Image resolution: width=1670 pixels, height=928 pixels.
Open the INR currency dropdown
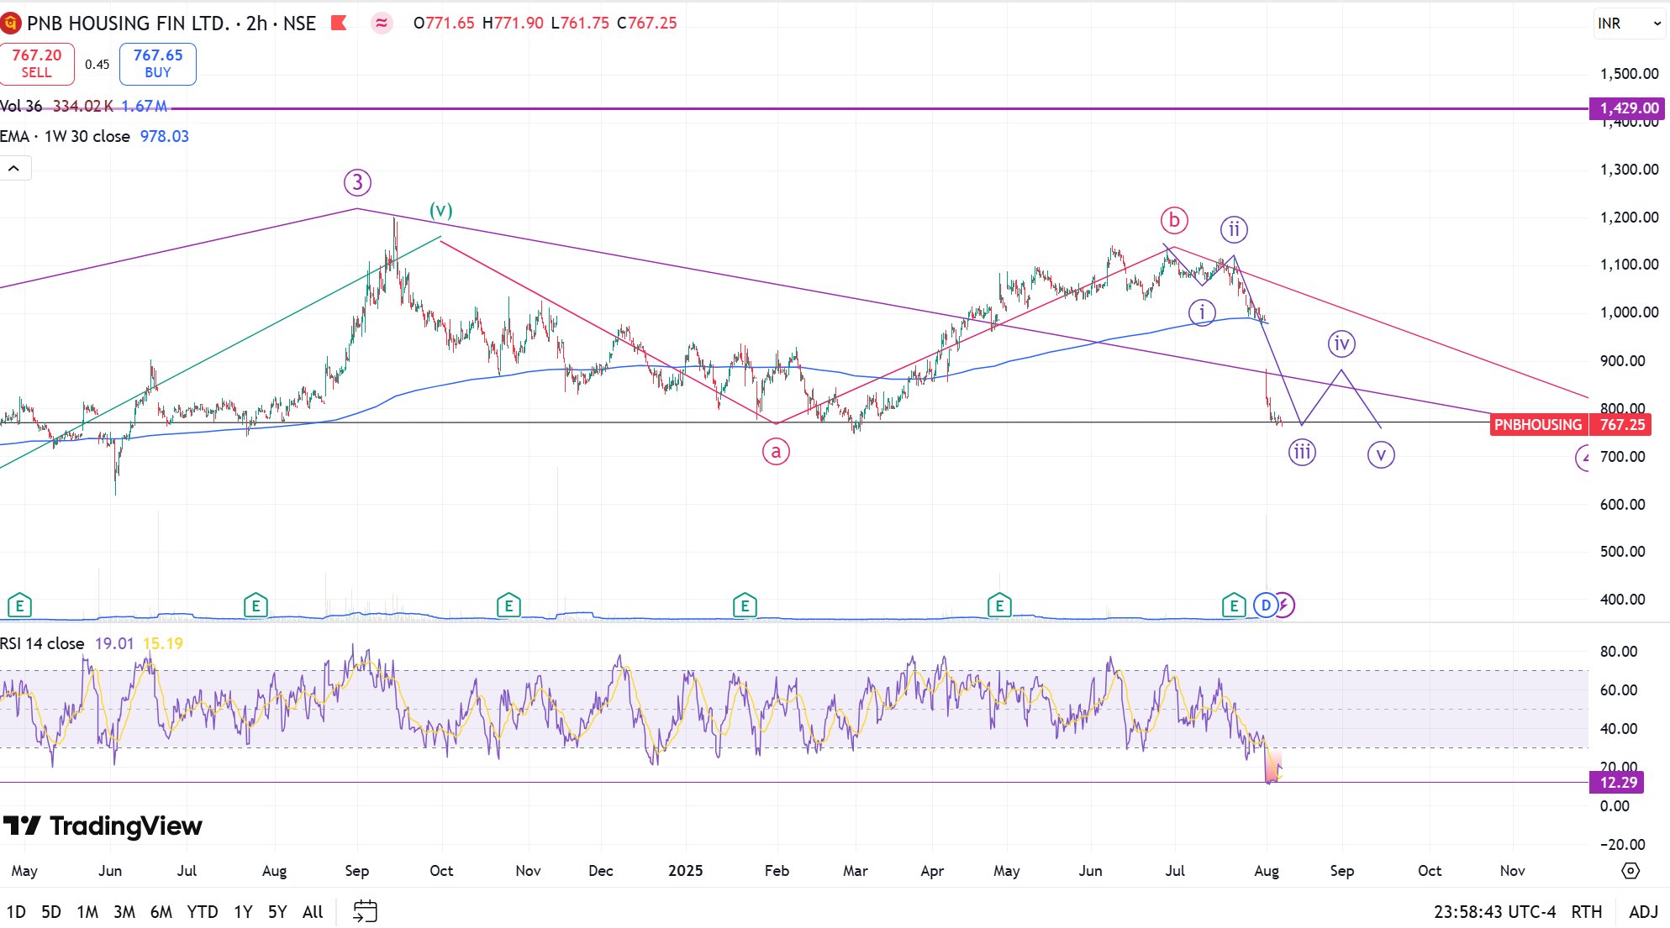1629,24
